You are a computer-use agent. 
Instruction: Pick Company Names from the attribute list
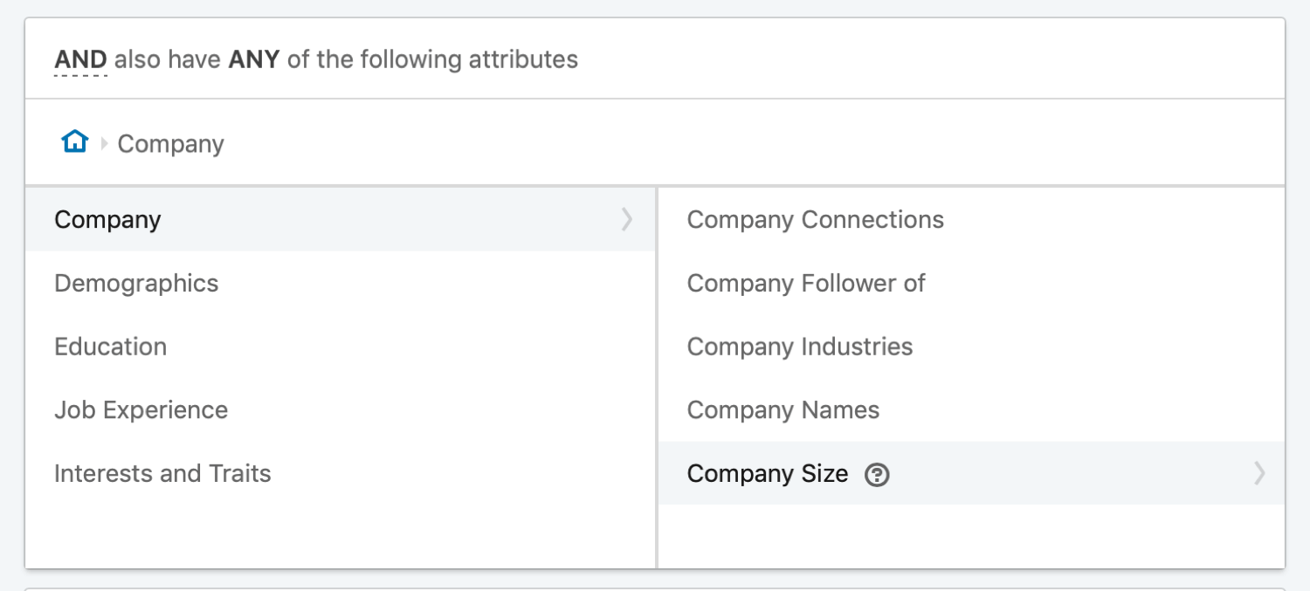783,410
